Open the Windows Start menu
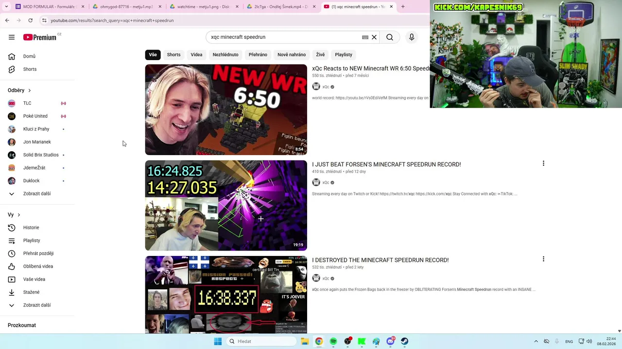Screen dimensions: 622x349 [x=218, y=341]
